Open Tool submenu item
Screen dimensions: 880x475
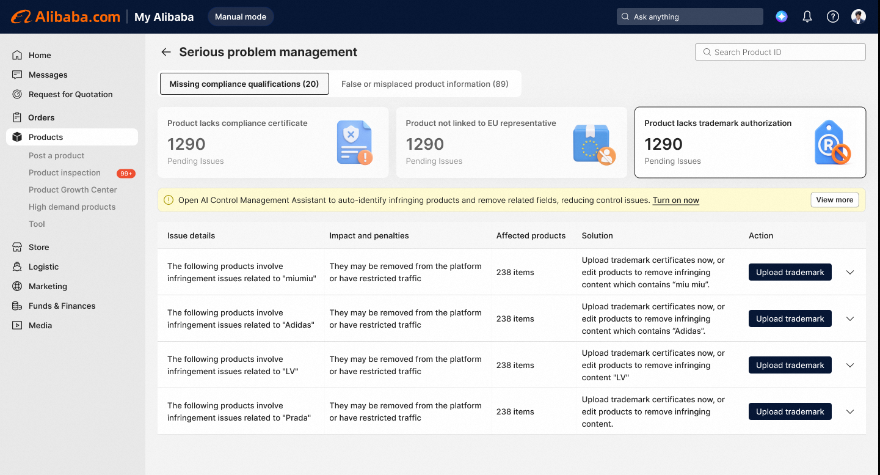37,224
